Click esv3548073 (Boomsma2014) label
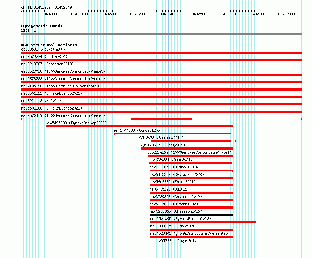This screenshot has height=258, width=312. [158, 138]
